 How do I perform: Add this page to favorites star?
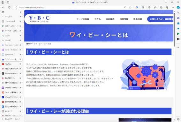[x=130, y=7]
